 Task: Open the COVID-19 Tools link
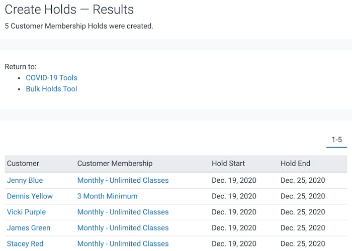pos(51,78)
